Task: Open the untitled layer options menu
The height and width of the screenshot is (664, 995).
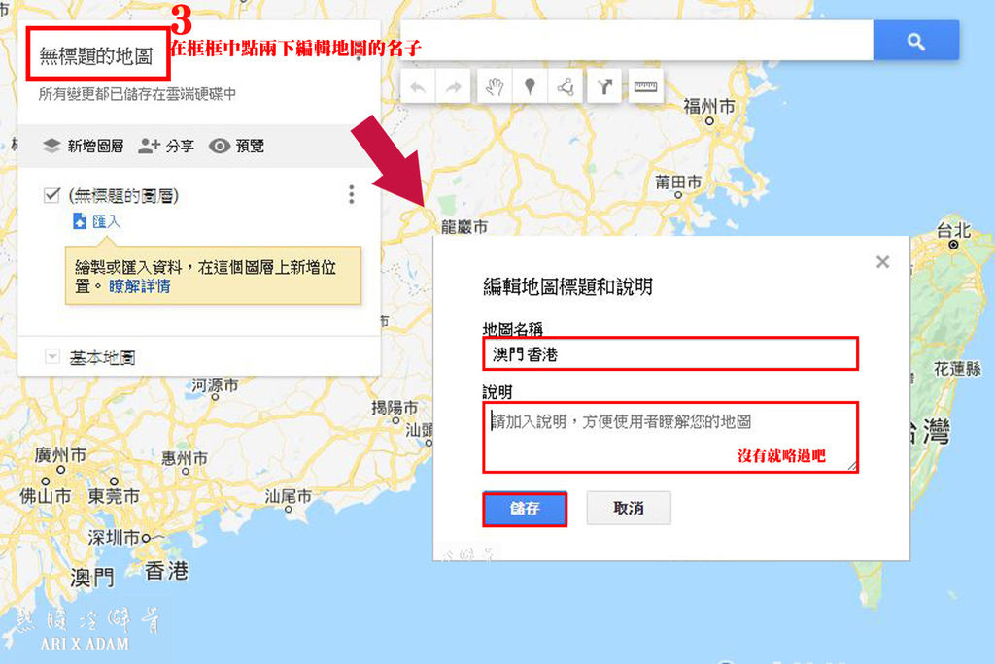Action: [352, 195]
